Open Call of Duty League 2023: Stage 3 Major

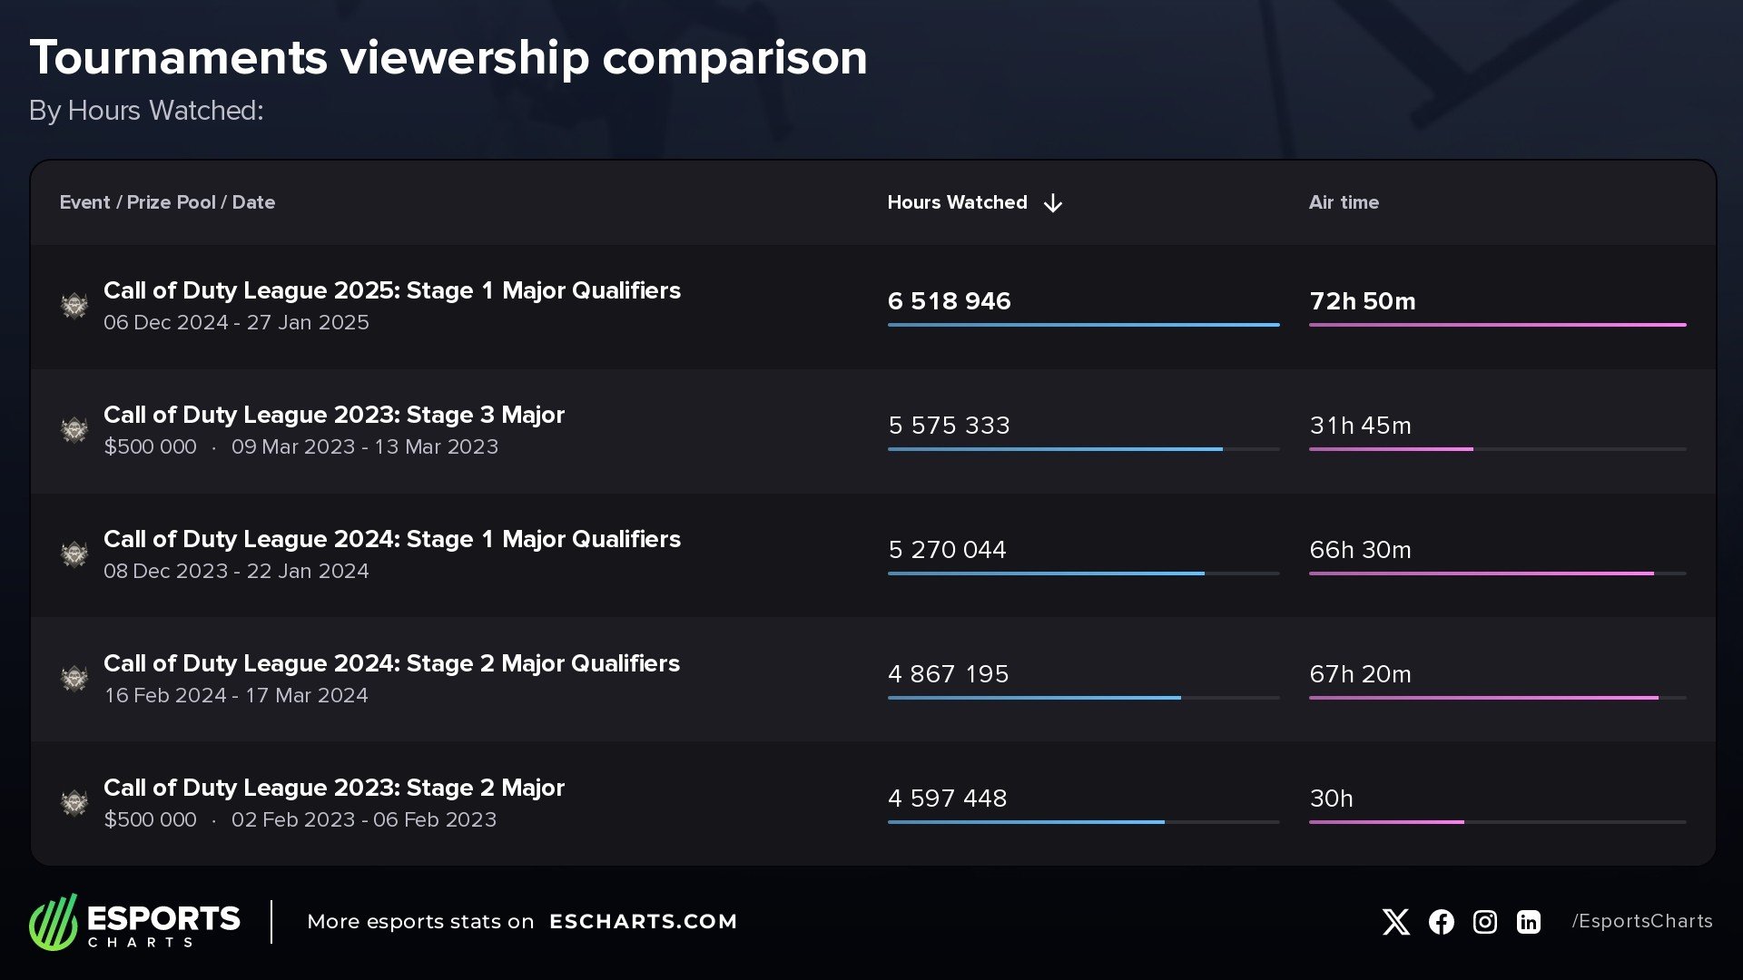tap(333, 415)
